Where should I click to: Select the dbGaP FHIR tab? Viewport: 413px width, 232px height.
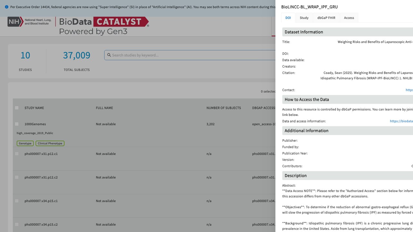point(326,18)
